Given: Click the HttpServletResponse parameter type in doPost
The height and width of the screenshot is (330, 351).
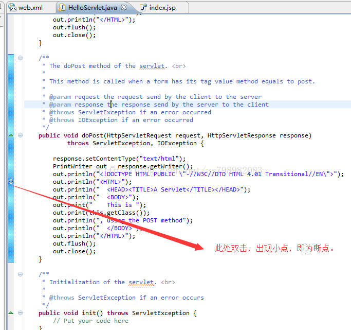Looking at the screenshot, I should pyautogui.click(x=242, y=135).
